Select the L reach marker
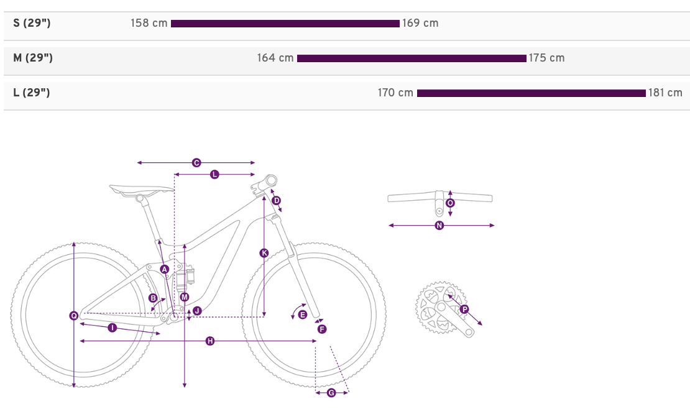Viewport: 690px width, 419px height. [214, 175]
